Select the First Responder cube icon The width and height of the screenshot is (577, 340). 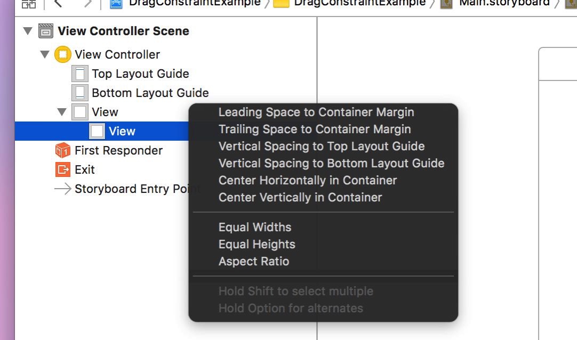point(62,150)
